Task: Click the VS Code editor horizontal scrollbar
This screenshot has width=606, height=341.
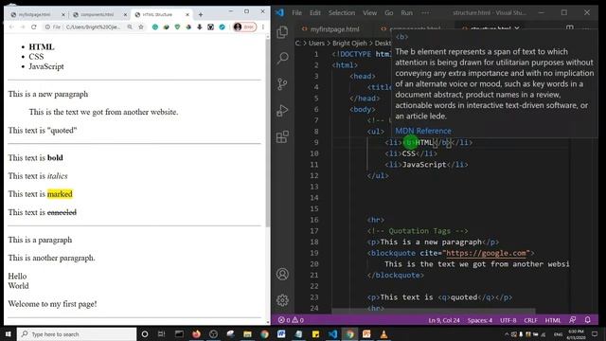Action: tap(434, 311)
